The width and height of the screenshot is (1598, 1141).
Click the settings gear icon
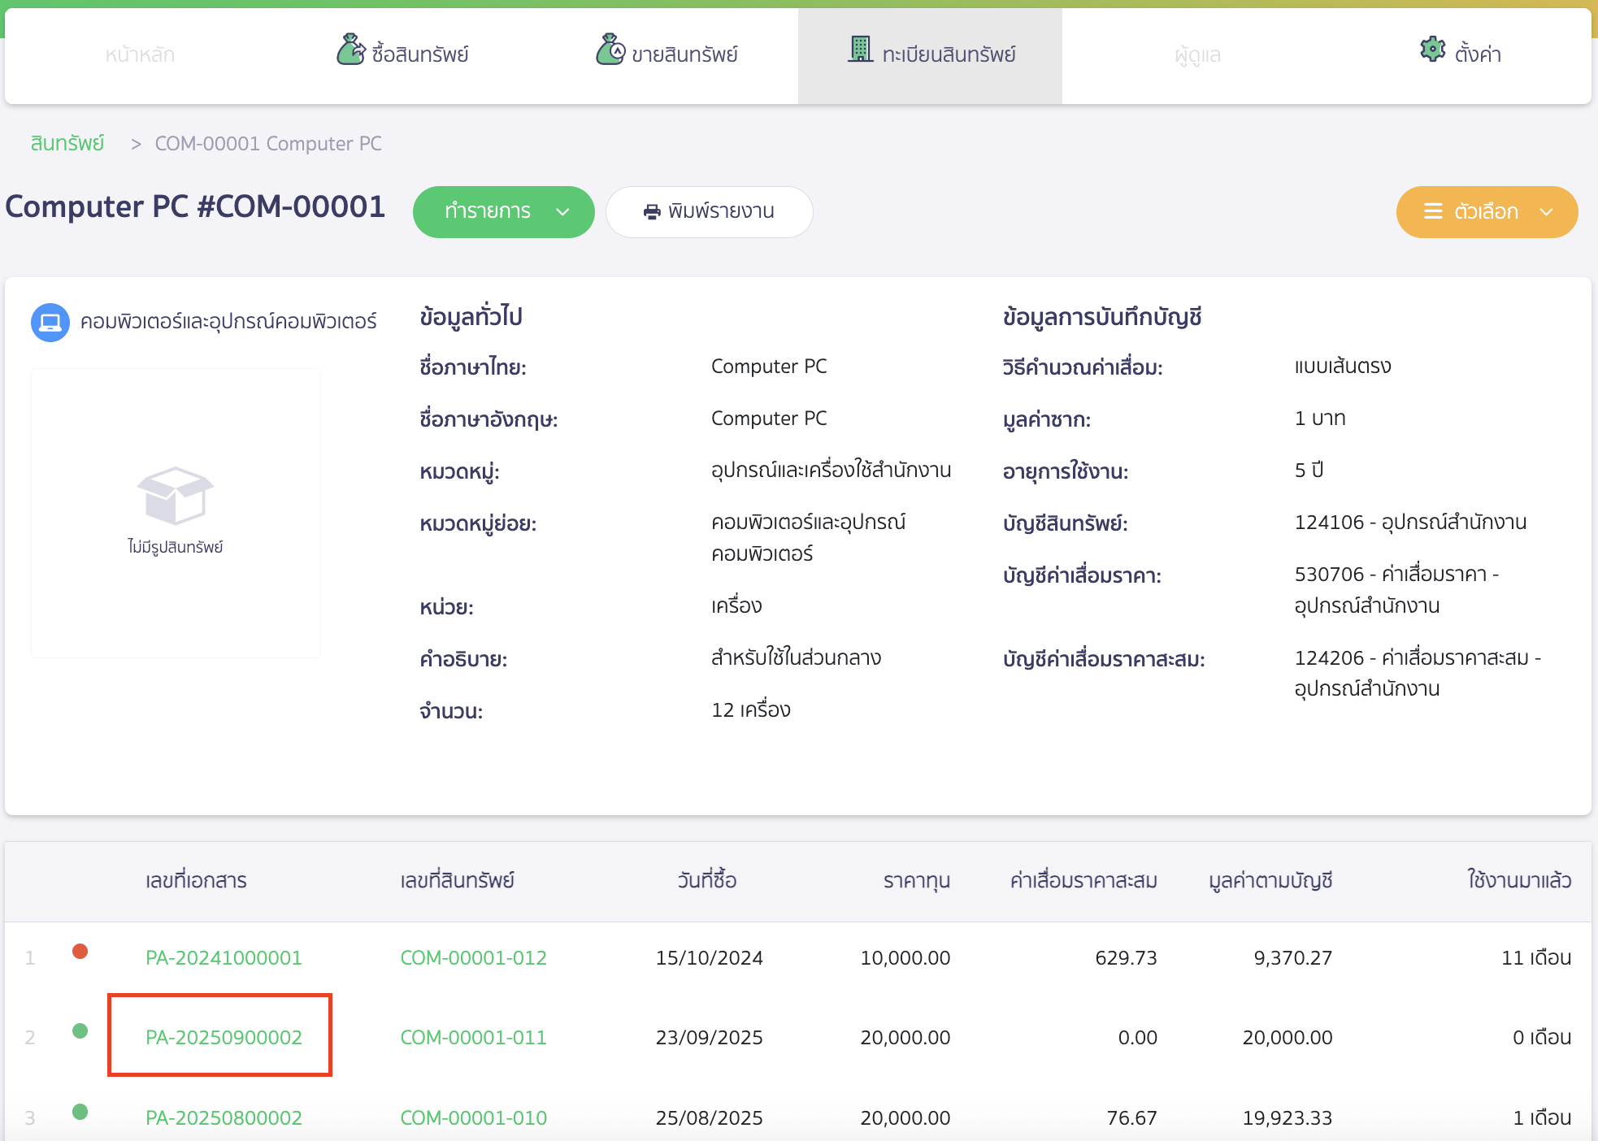click(1432, 50)
